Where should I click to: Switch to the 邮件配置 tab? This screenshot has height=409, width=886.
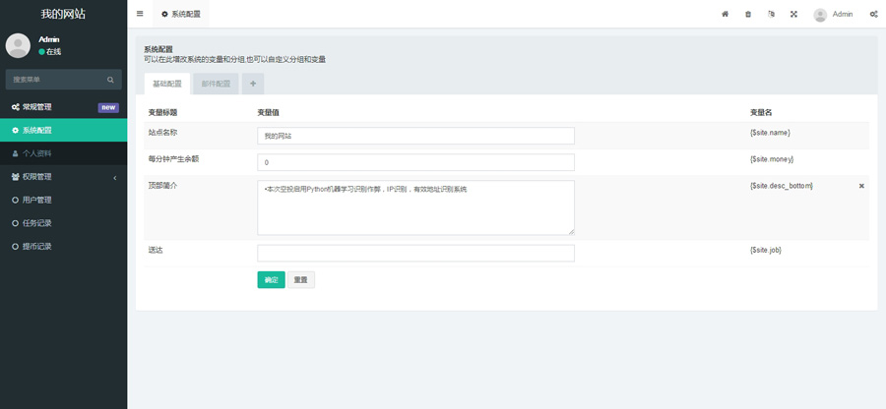click(x=216, y=85)
